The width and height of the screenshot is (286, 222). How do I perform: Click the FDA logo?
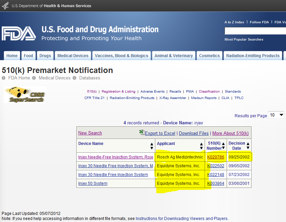tap(19, 33)
